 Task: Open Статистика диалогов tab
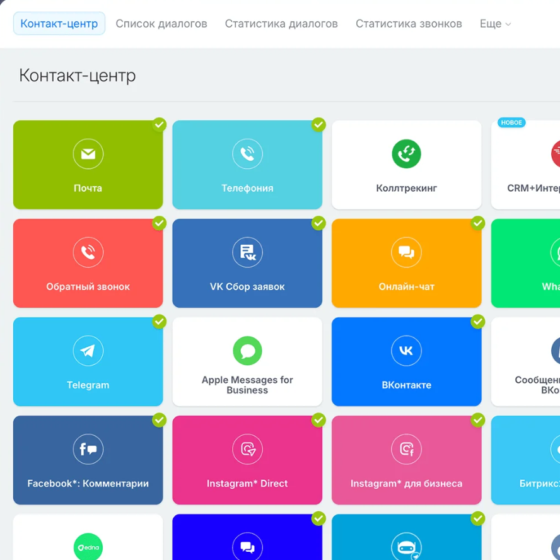click(281, 23)
